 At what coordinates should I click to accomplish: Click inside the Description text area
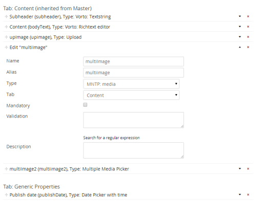[x=134, y=150]
